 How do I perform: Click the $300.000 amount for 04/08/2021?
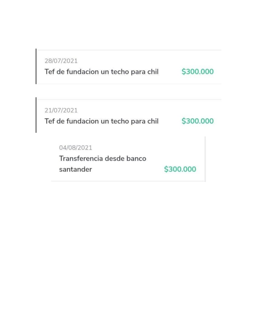pos(180,169)
